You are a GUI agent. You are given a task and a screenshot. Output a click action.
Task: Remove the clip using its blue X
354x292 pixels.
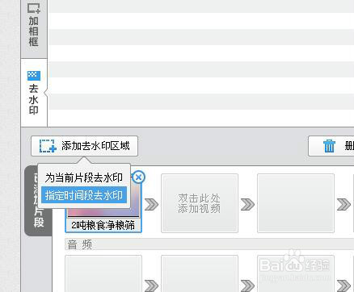tap(139, 177)
